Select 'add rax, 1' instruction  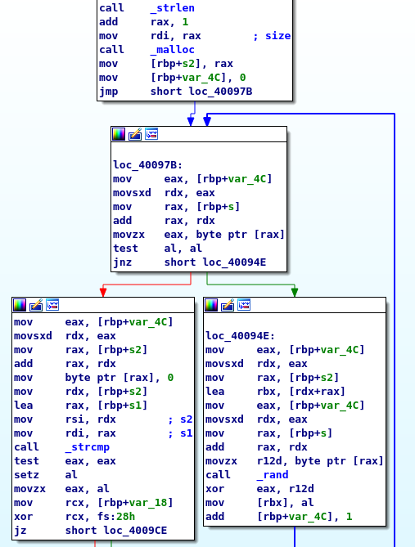point(144,21)
